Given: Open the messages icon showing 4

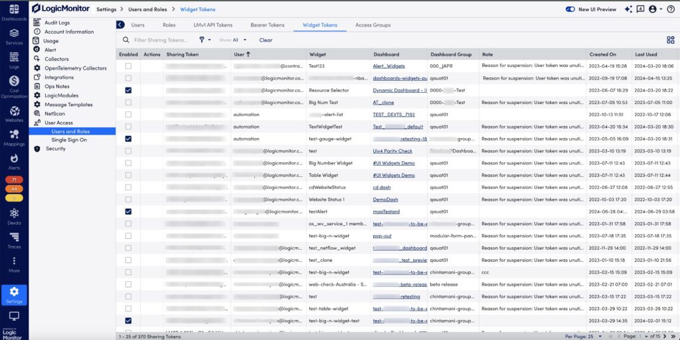Looking at the screenshot, I should point(640,9).
